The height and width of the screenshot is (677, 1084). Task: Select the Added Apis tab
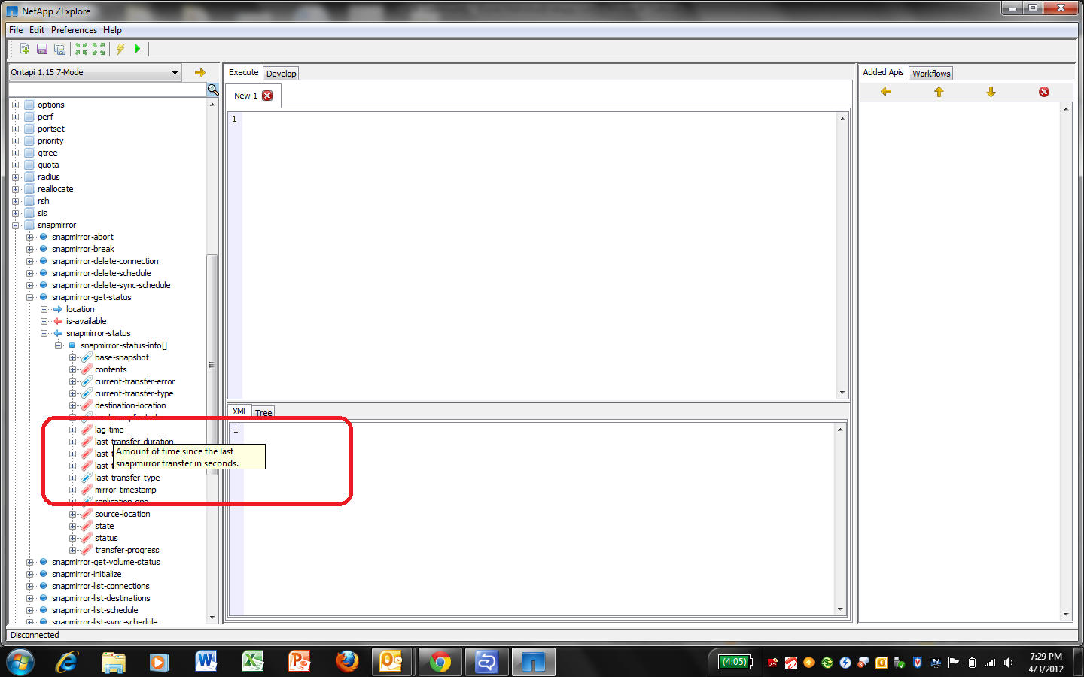pos(883,72)
